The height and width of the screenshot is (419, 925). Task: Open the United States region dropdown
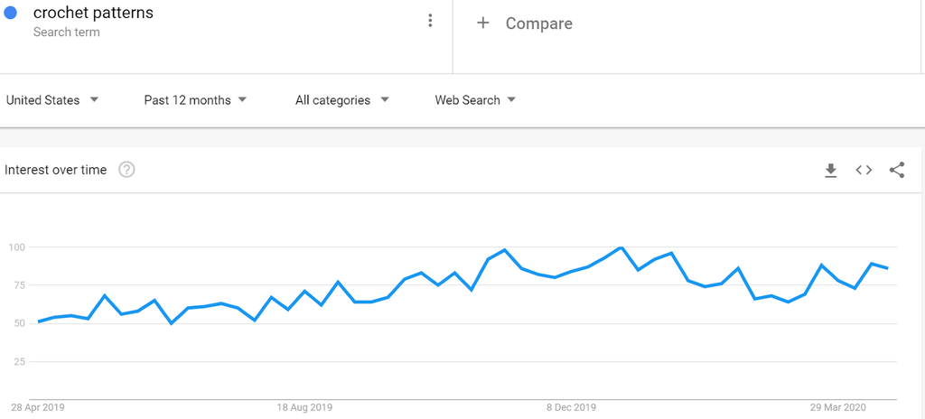(52, 100)
